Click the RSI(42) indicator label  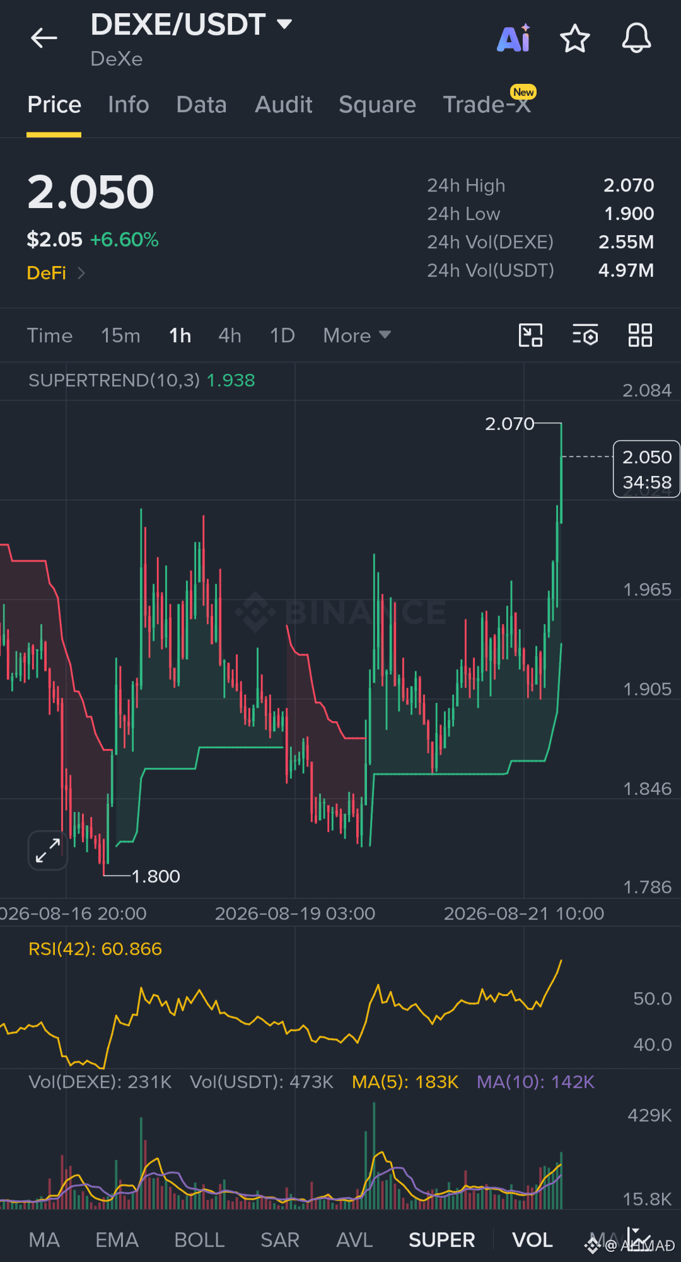tap(95, 949)
